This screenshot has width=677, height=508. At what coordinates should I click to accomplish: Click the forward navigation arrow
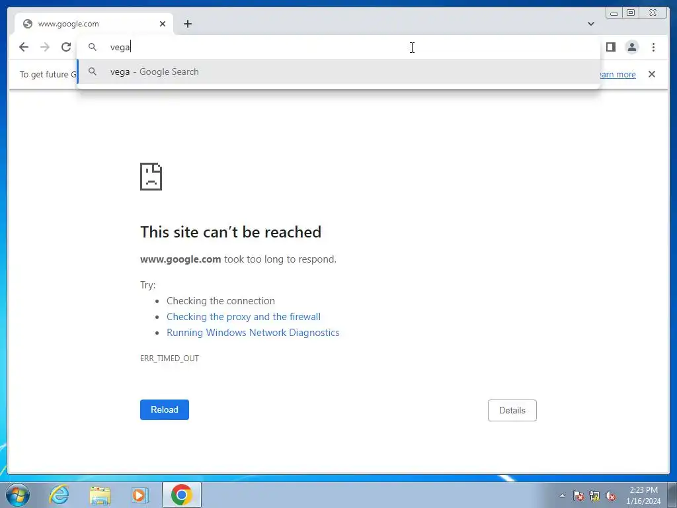point(45,47)
